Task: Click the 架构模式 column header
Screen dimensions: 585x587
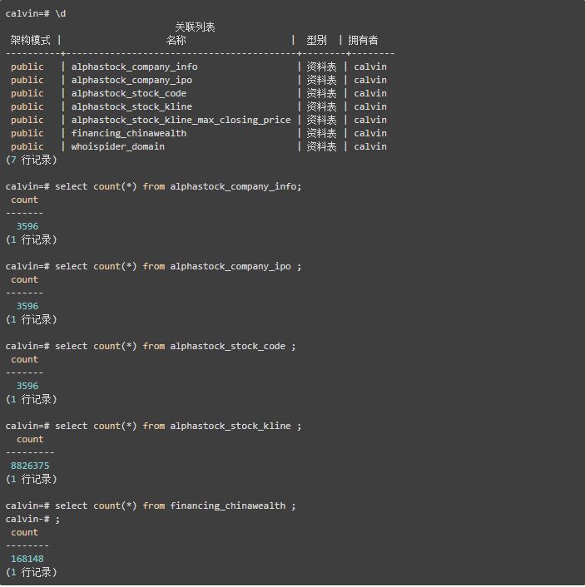Action: [x=30, y=40]
